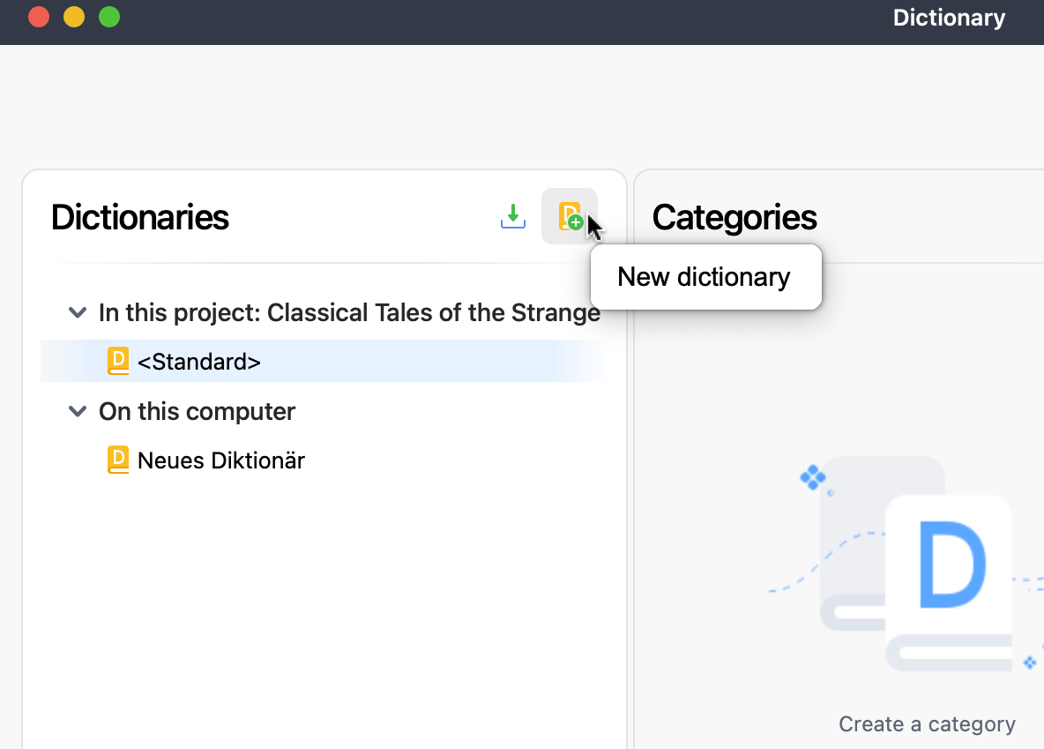
Task: Collapse the 'In this project' group chevron
Action: (x=78, y=311)
